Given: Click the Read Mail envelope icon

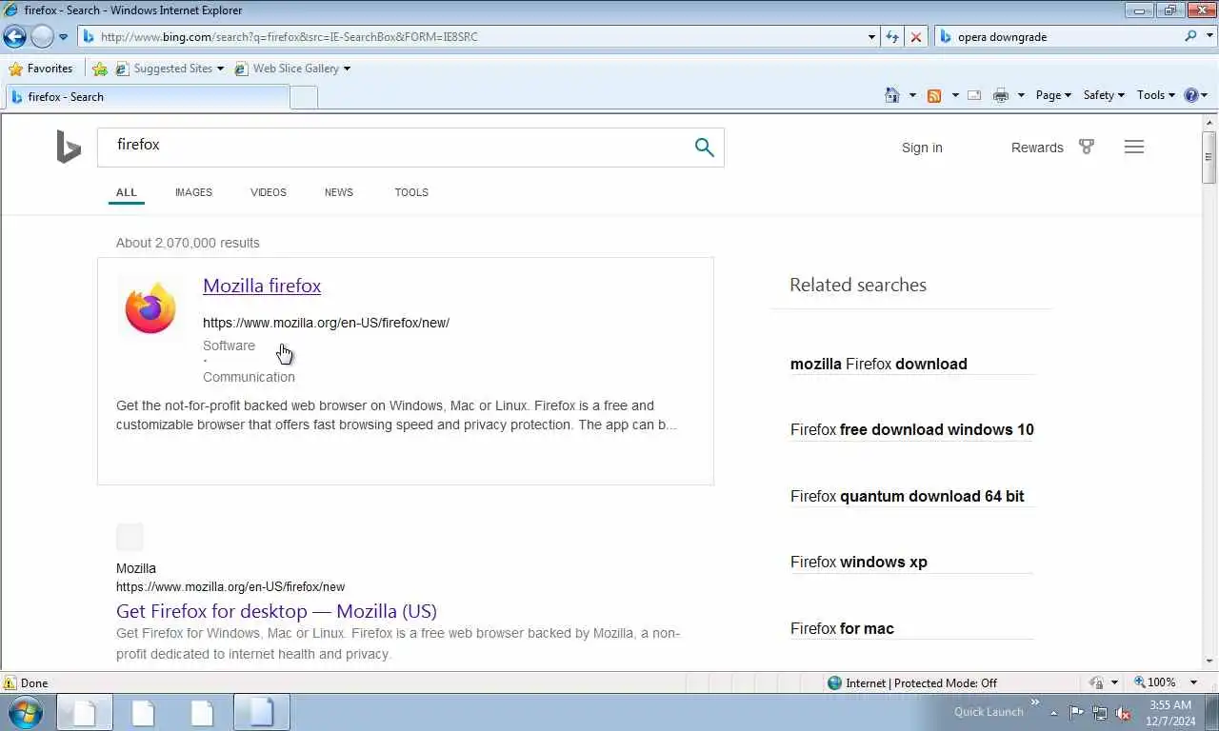Looking at the screenshot, I should pos(974,95).
